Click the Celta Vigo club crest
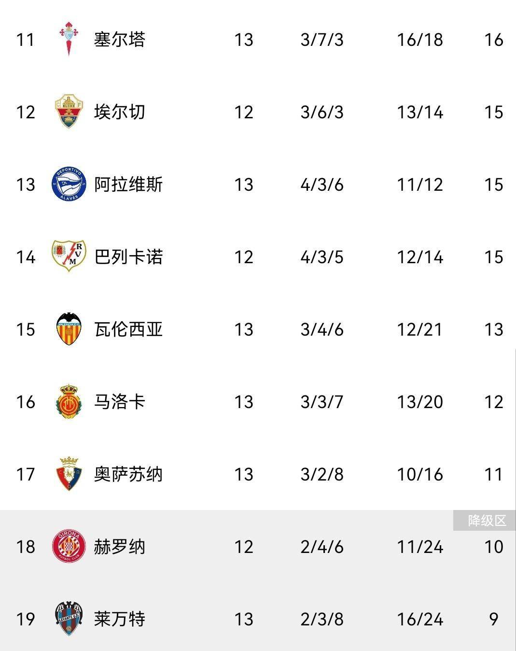Viewport: 516px width, 651px height. click(x=69, y=39)
